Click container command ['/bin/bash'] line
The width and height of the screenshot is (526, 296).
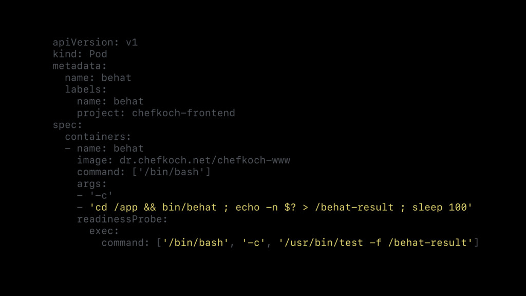click(144, 172)
